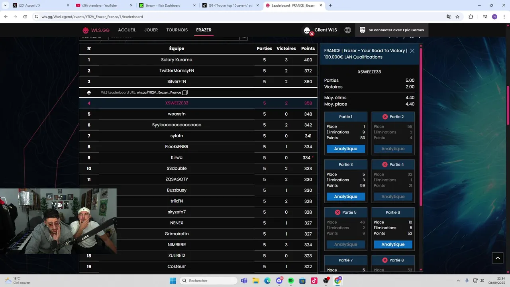Click the red X on Partie 5
Viewport: 510px width, 287px height.
(x=337, y=212)
